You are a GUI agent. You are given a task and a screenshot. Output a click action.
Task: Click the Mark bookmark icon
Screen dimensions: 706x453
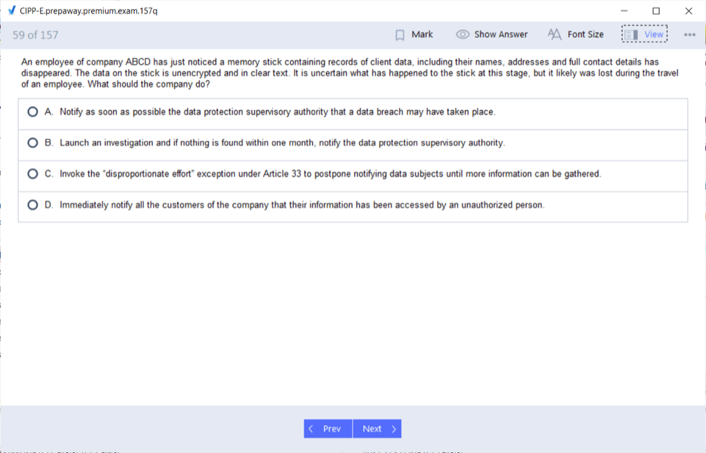[x=400, y=34]
